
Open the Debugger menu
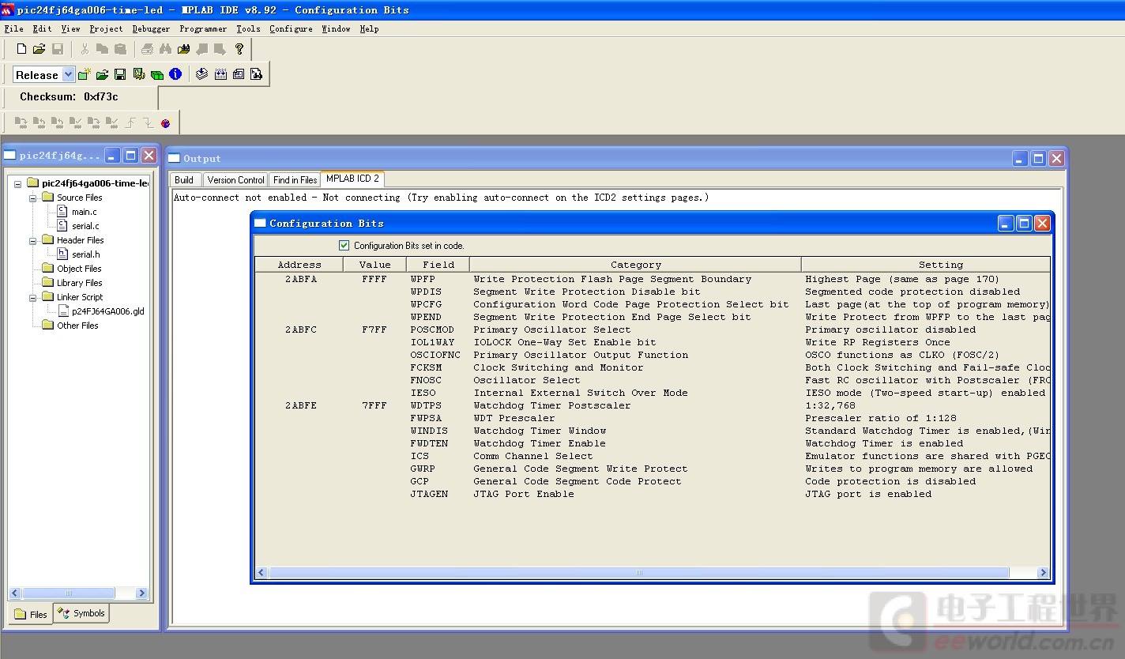(151, 28)
